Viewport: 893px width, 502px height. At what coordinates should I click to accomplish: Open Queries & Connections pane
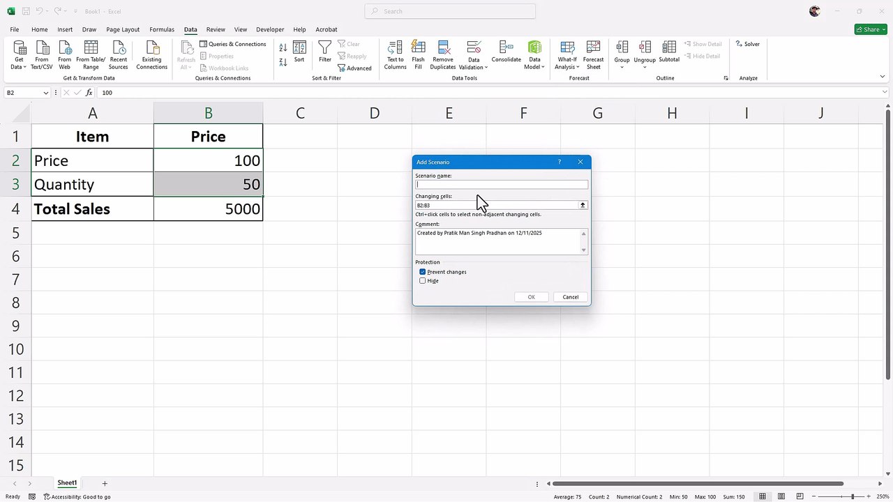[233, 44]
